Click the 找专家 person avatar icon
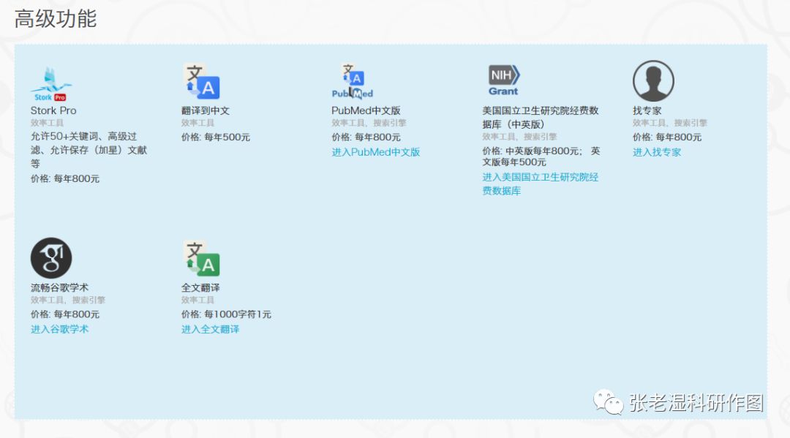Viewport: 790px width, 438px height. coord(653,81)
